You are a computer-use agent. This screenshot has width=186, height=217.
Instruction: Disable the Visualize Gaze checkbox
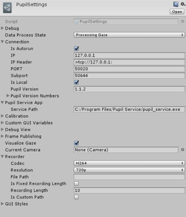[x=76, y=143]
